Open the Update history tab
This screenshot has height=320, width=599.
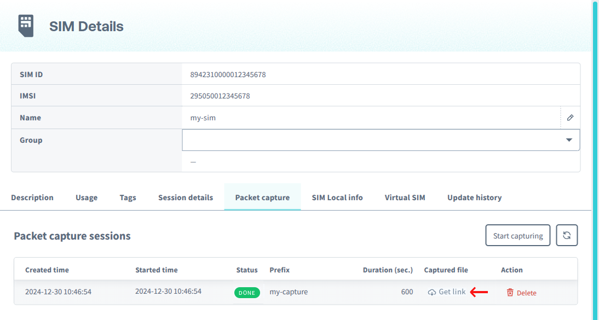click(x=474, y=197)
